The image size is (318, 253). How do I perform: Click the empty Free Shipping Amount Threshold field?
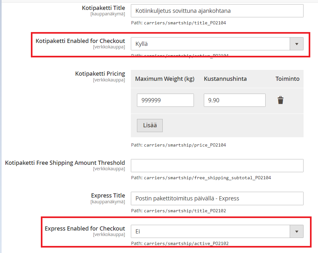pos(217,166)
